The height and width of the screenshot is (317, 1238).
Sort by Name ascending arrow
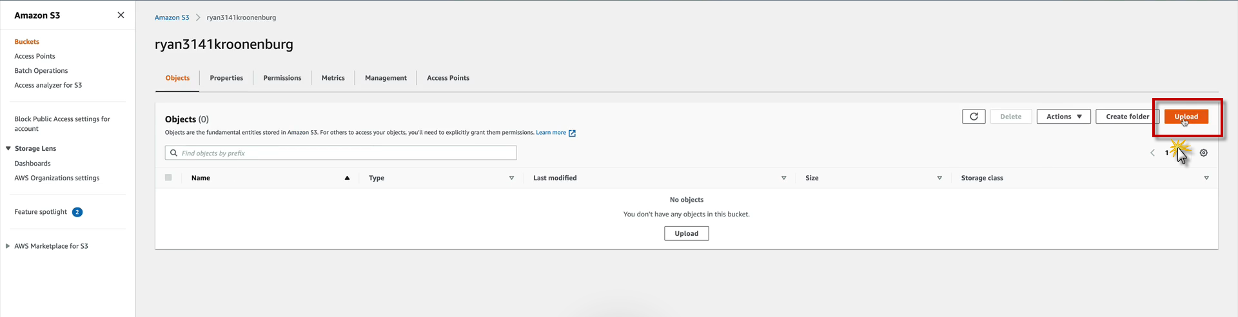[x=347, y=178]
